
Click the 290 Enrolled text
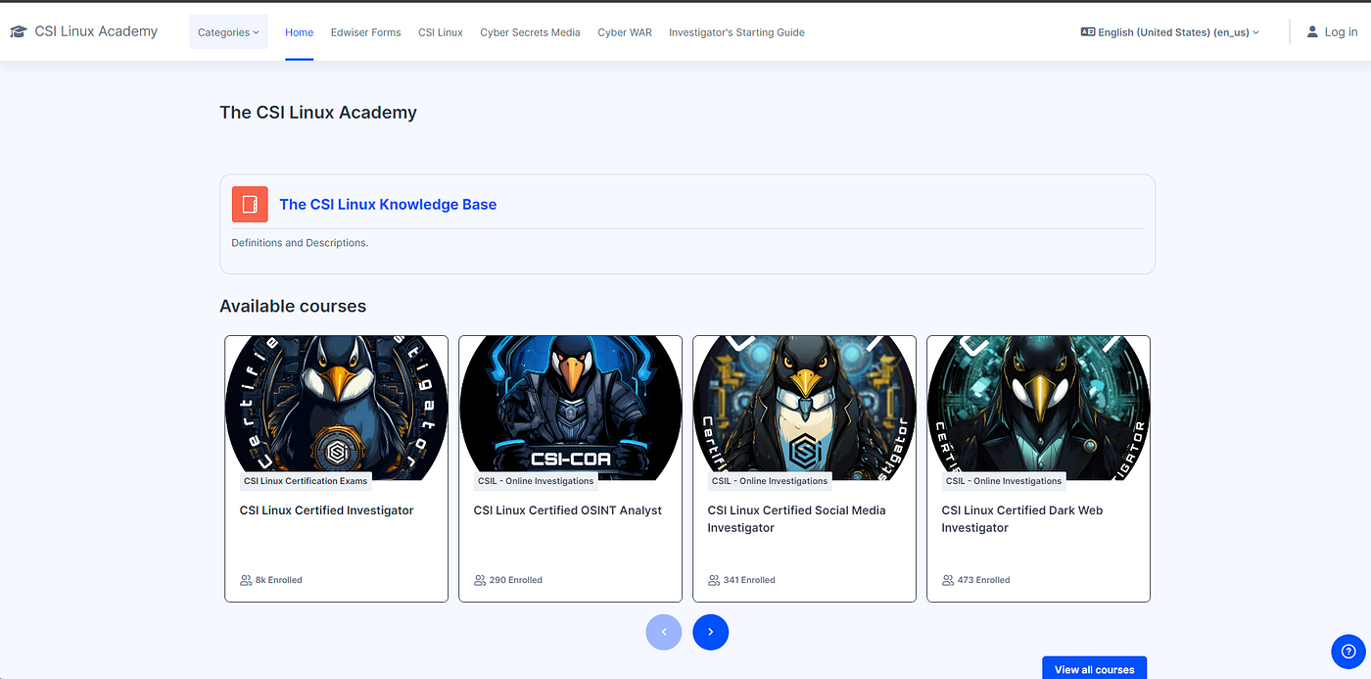pos(516,580)
